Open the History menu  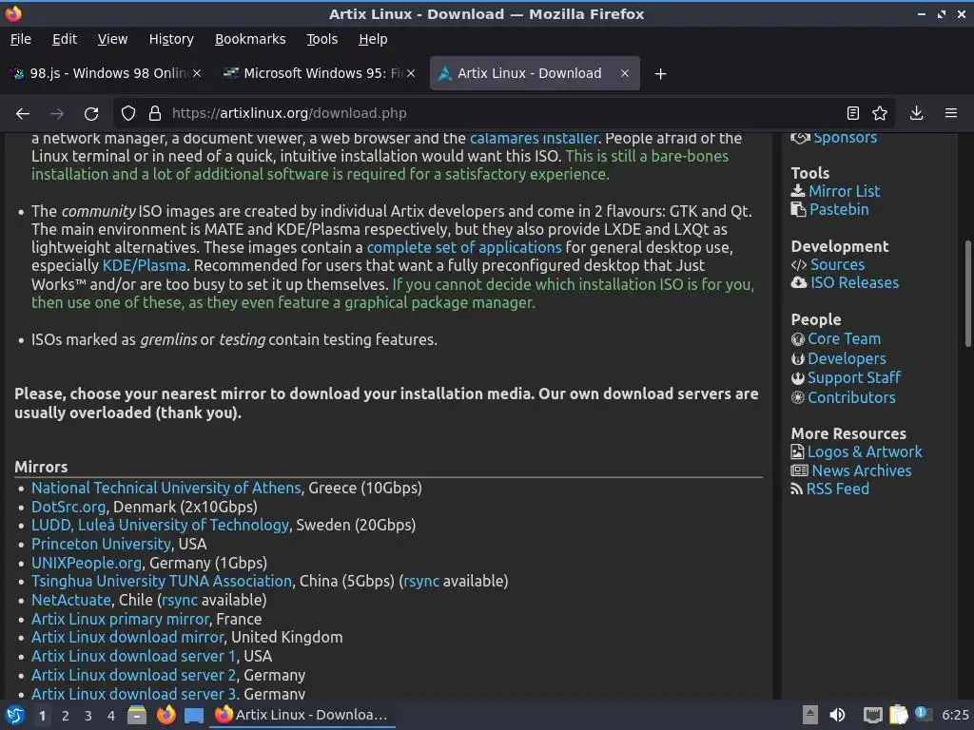coord(171,39)
